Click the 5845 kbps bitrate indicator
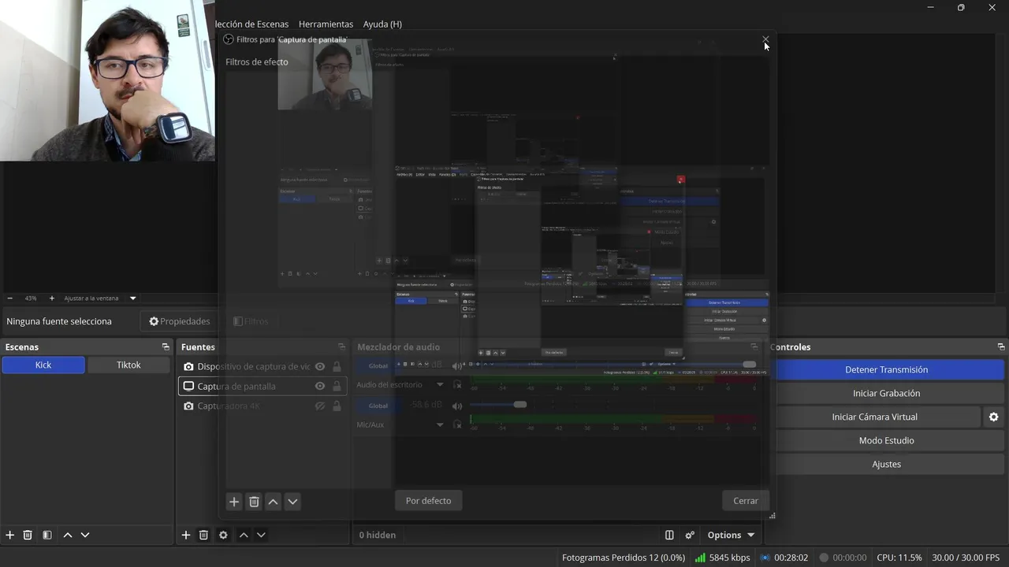 (x=722, y=558)
